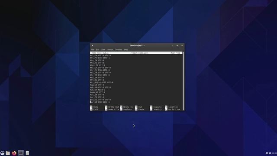Click the terminal's vertical scrollbar
The image size is (277, 156).
tap(184, 81)
